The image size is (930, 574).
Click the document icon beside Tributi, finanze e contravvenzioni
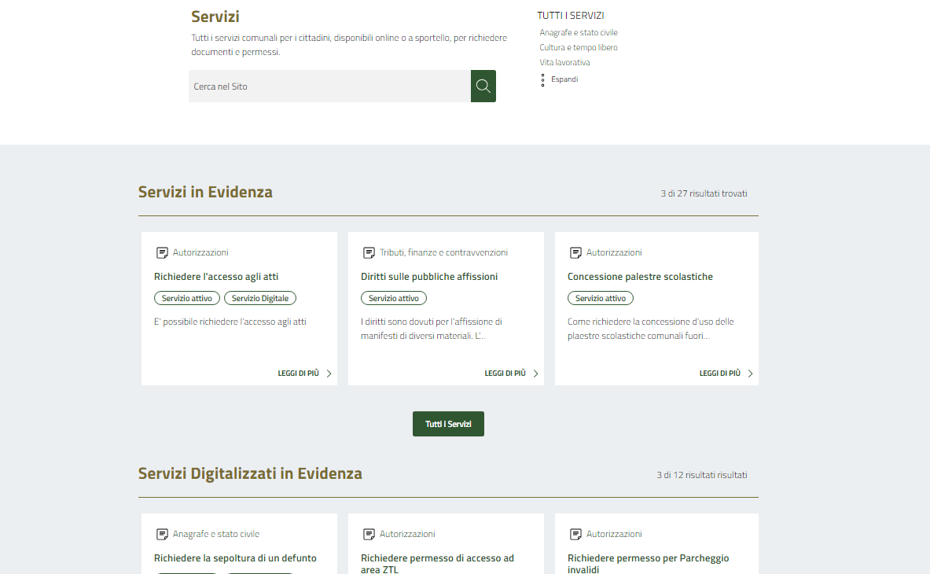point(369,252)
